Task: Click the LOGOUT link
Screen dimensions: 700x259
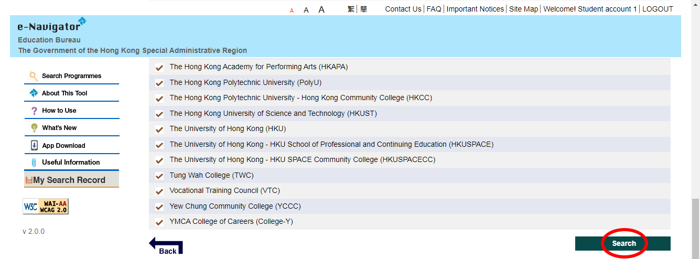Action: [x=658, y=9]
